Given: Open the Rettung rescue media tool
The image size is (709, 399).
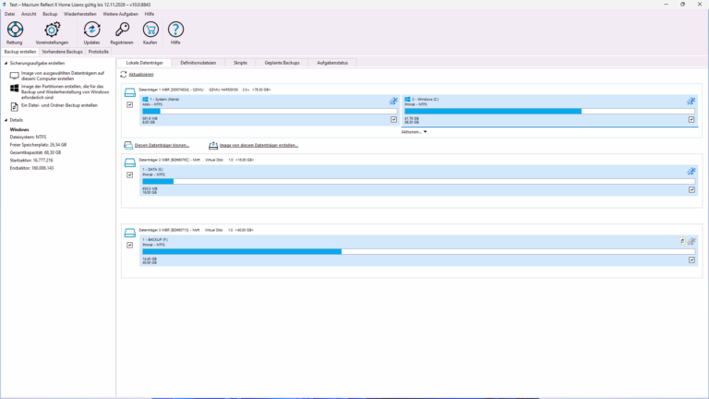Looking at the screenshot, I should click(x=15, y=33).
